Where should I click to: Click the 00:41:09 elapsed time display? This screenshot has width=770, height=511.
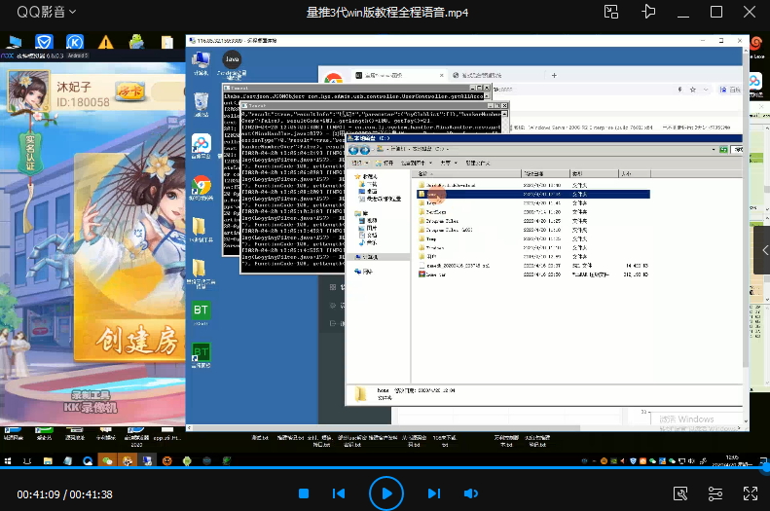click(39, 494)
